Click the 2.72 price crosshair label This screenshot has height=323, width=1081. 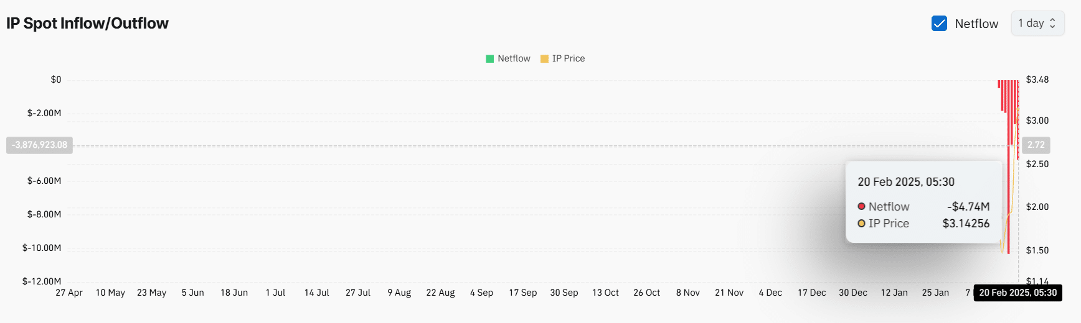click(1036, 145)
